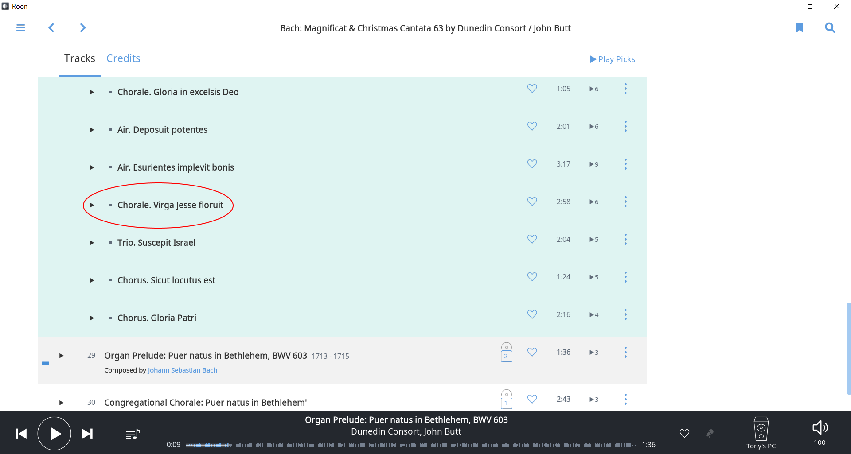Open the play queue
Viewport: 851px width, 454px height.
[x=133, y=435]
